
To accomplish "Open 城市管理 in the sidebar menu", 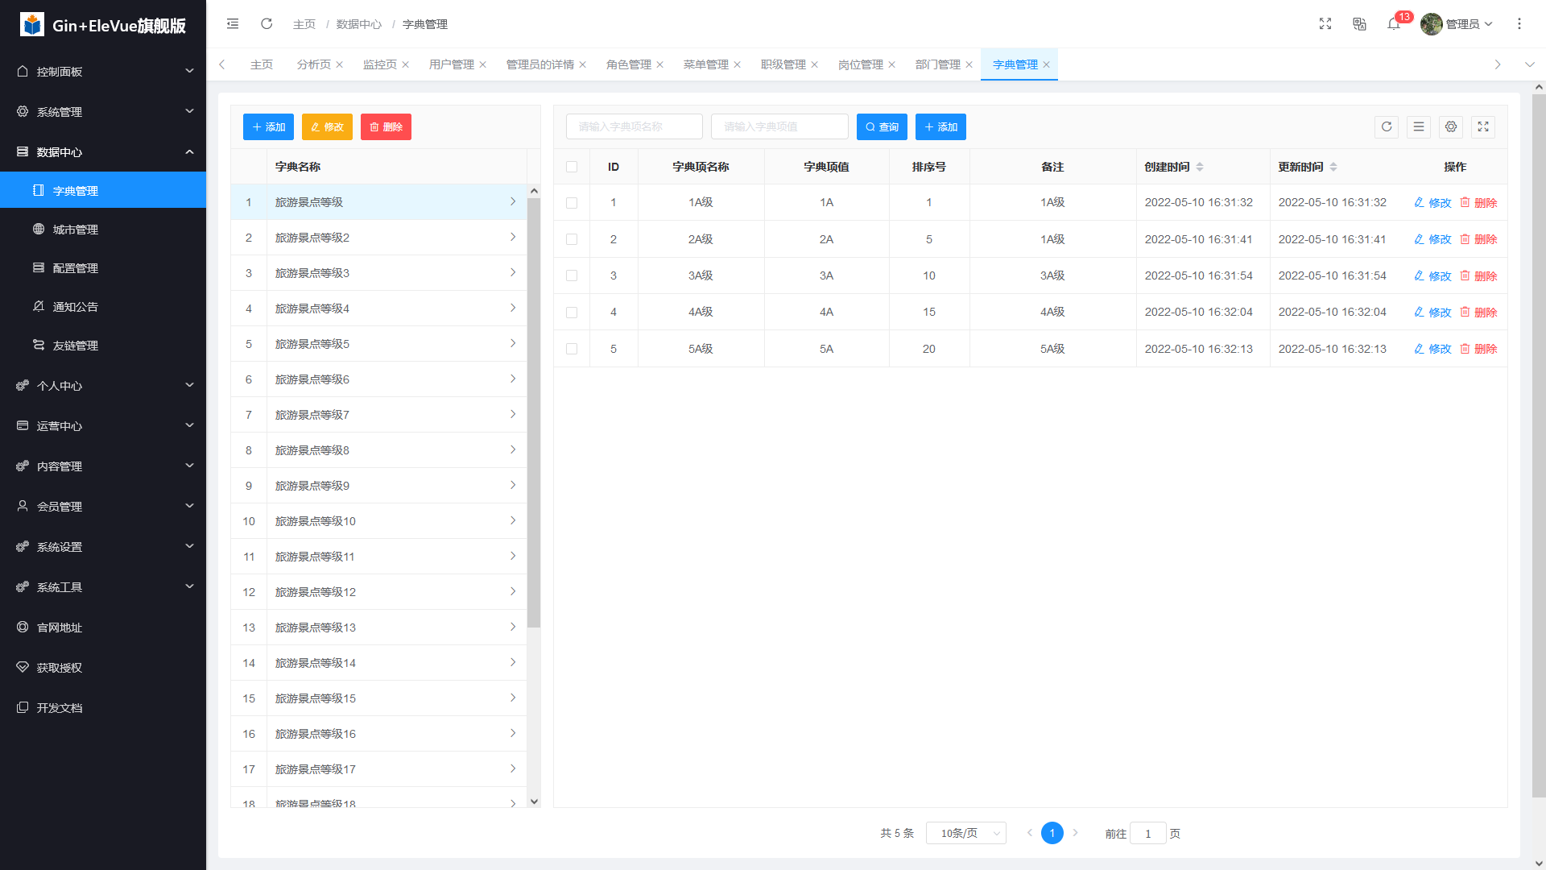I will pyautogui.click(x=76, y=230).
